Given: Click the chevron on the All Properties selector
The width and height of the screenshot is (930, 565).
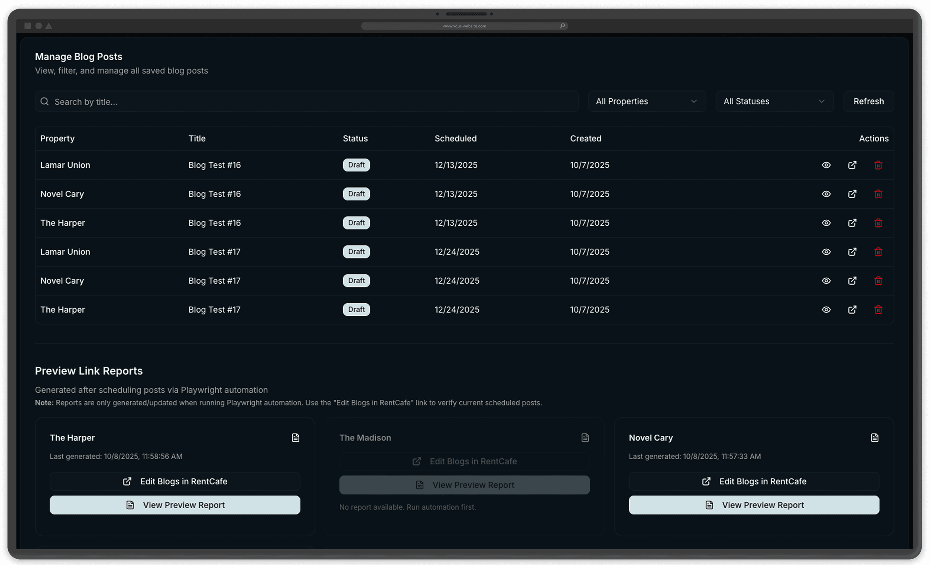Looking at the screenshot, I should [x=694, y=101].
